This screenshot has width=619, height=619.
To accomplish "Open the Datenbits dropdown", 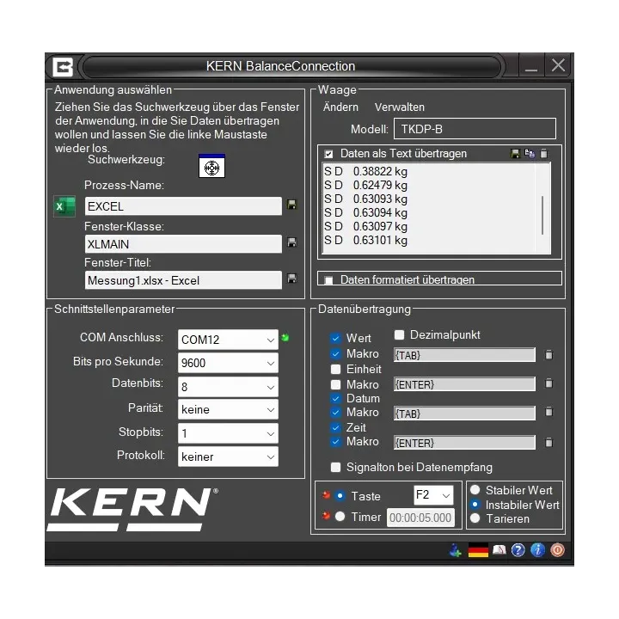I will [x=228, y=387].
